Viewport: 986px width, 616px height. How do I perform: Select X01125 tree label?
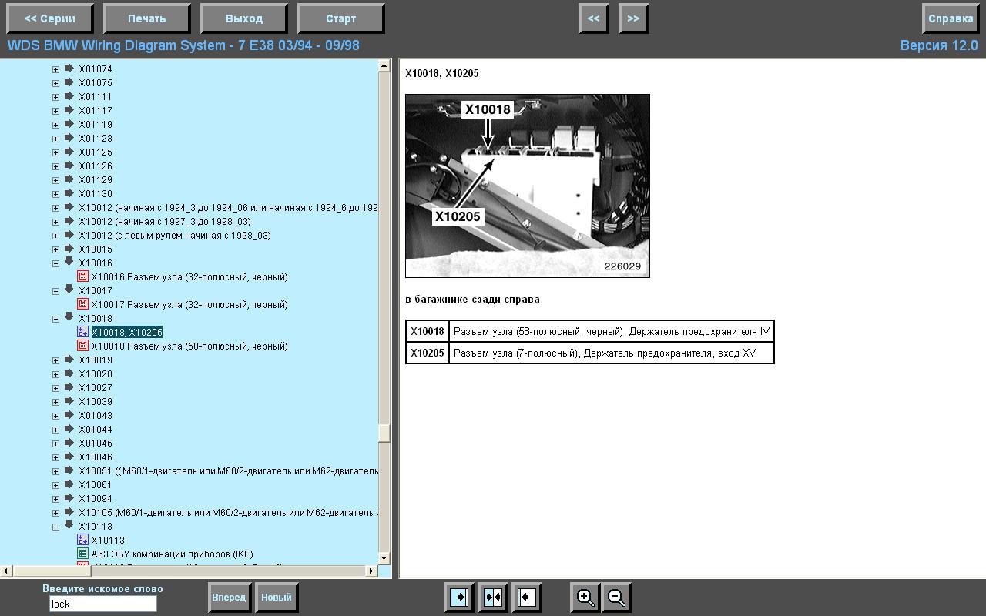tap(96, 152)
